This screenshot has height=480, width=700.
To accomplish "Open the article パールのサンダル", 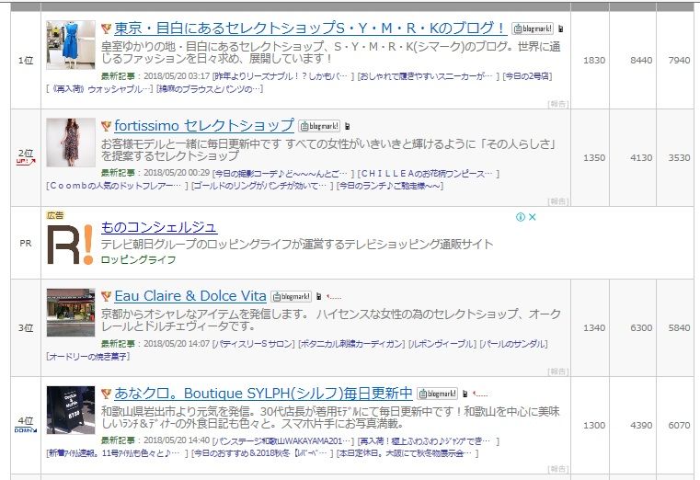I will (x=513, y=344).
